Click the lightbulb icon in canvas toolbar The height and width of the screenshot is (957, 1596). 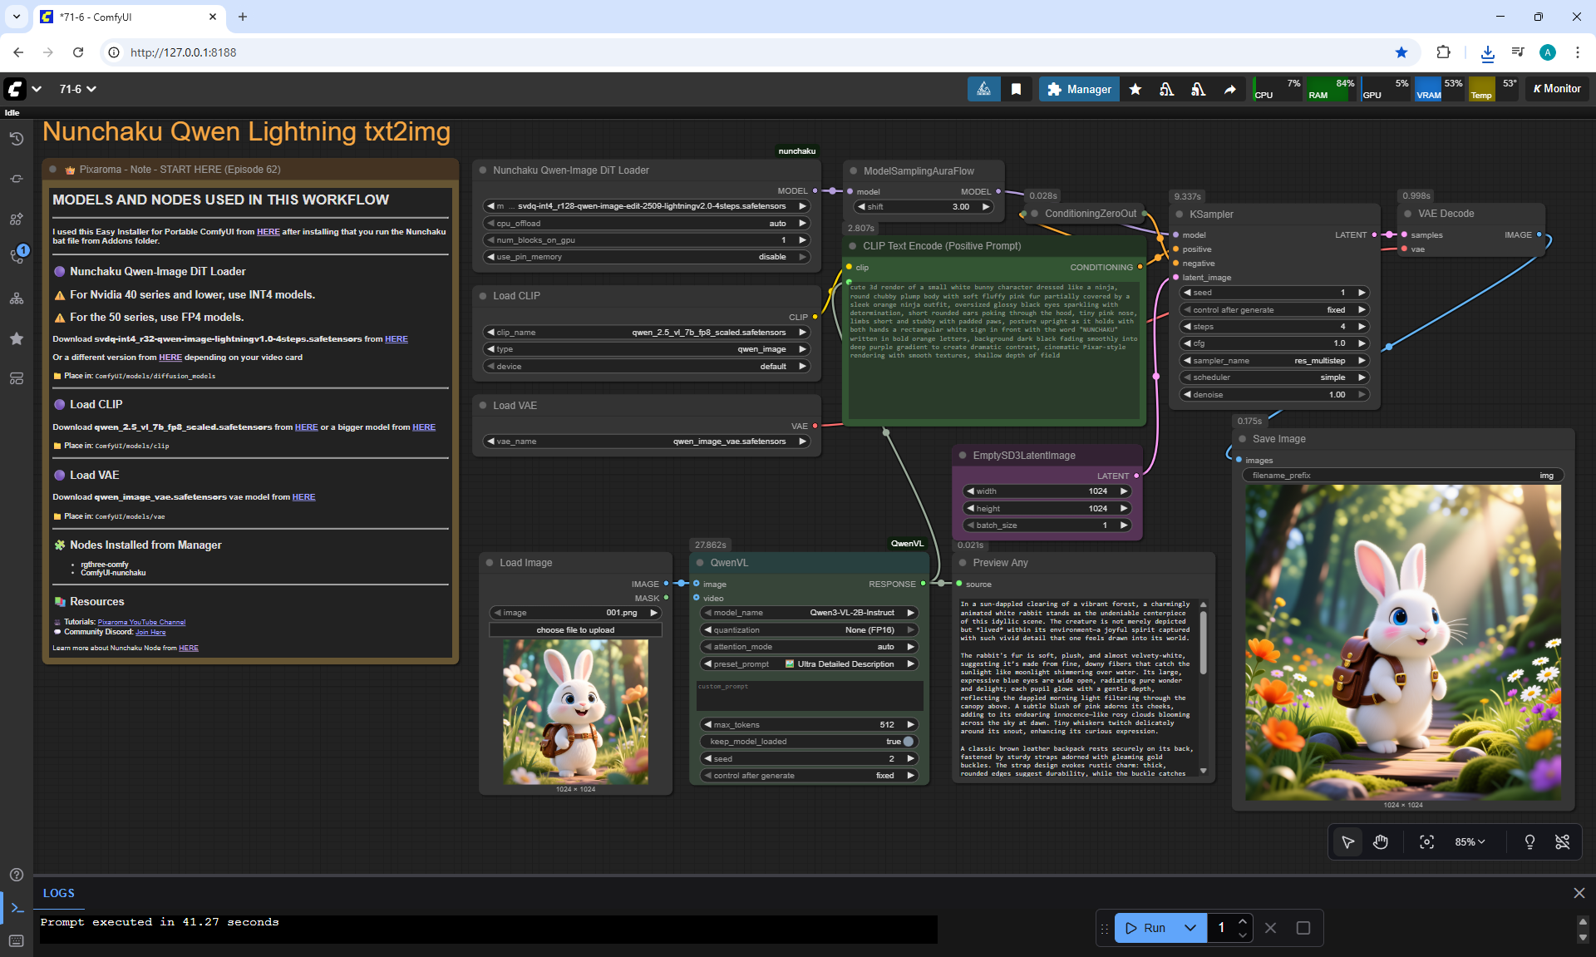(1529, 842)
